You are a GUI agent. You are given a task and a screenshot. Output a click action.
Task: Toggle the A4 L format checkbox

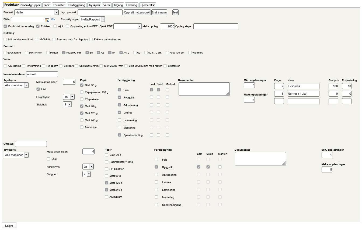pos(121,53)
